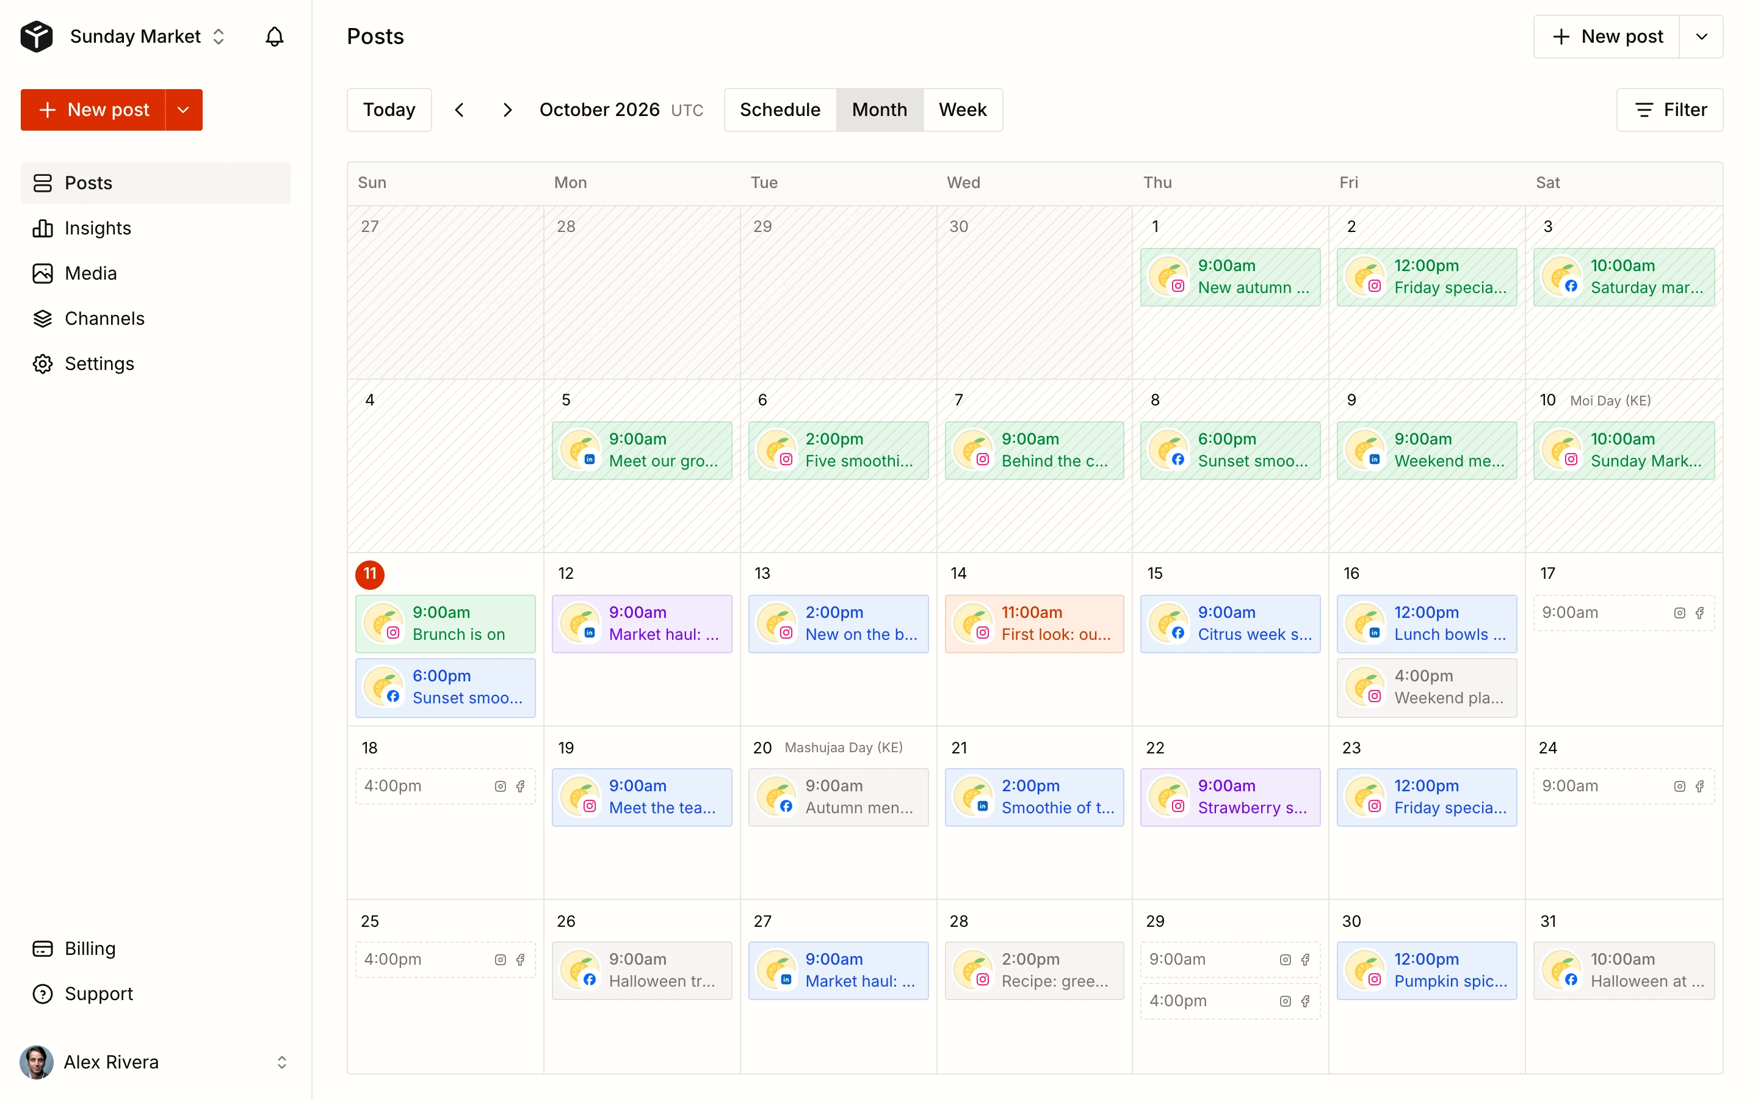Open Pumpkin spic... post on Oct 30
This screenshot has height=1099, width=1758.
[1427, 971]
